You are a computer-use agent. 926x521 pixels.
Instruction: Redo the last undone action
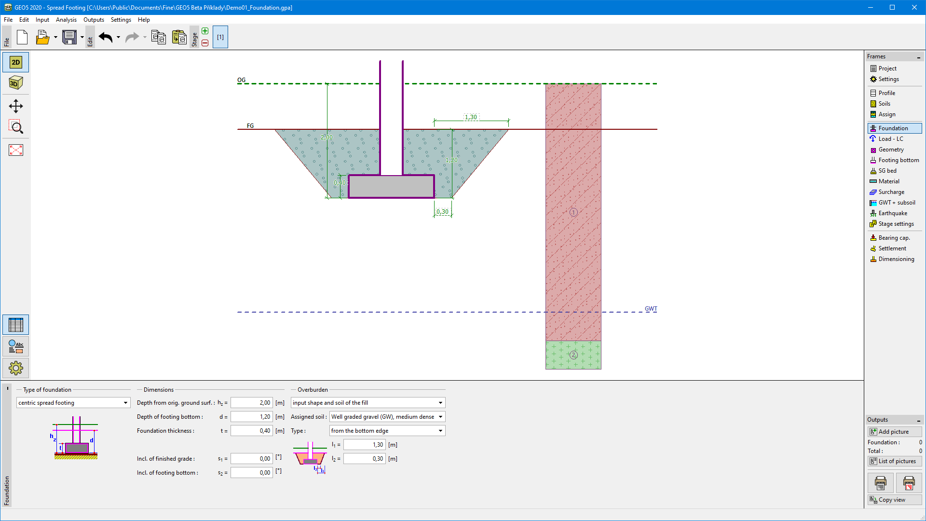tap(132, 37)
